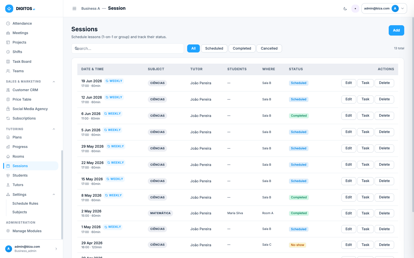Viewport: 414px width, 258px height.
Task: Delete the 29 Apr 2026 session
Action: point(384,245)
